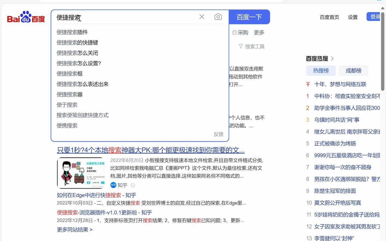Open hot topic 谢谢你每一次的奋不顾身
Image resolution: width=386 pixels, height=241 pixels.
pyautogui.click(x=343, y=167)
